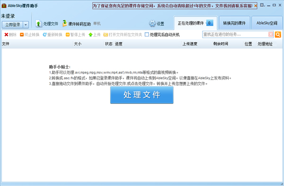
Task: Click 终止转换 stop icon
Action: pos(22,35)
